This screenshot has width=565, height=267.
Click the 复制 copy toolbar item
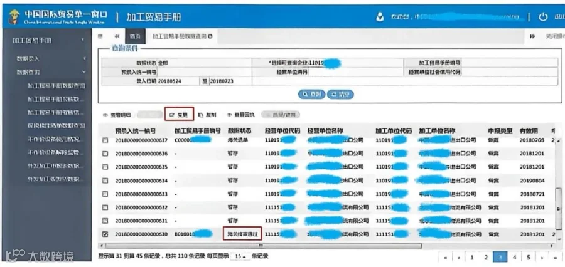(207, 115)
